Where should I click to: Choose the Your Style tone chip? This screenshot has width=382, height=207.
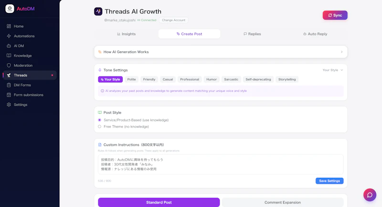[110, 79]
